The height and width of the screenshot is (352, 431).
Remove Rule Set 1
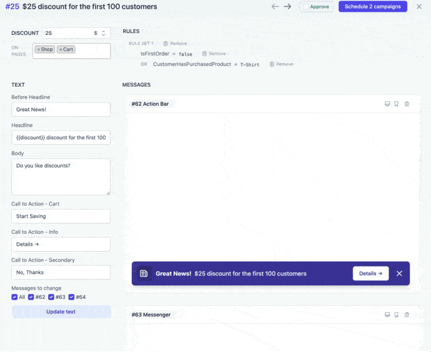(x=175, y=44)
